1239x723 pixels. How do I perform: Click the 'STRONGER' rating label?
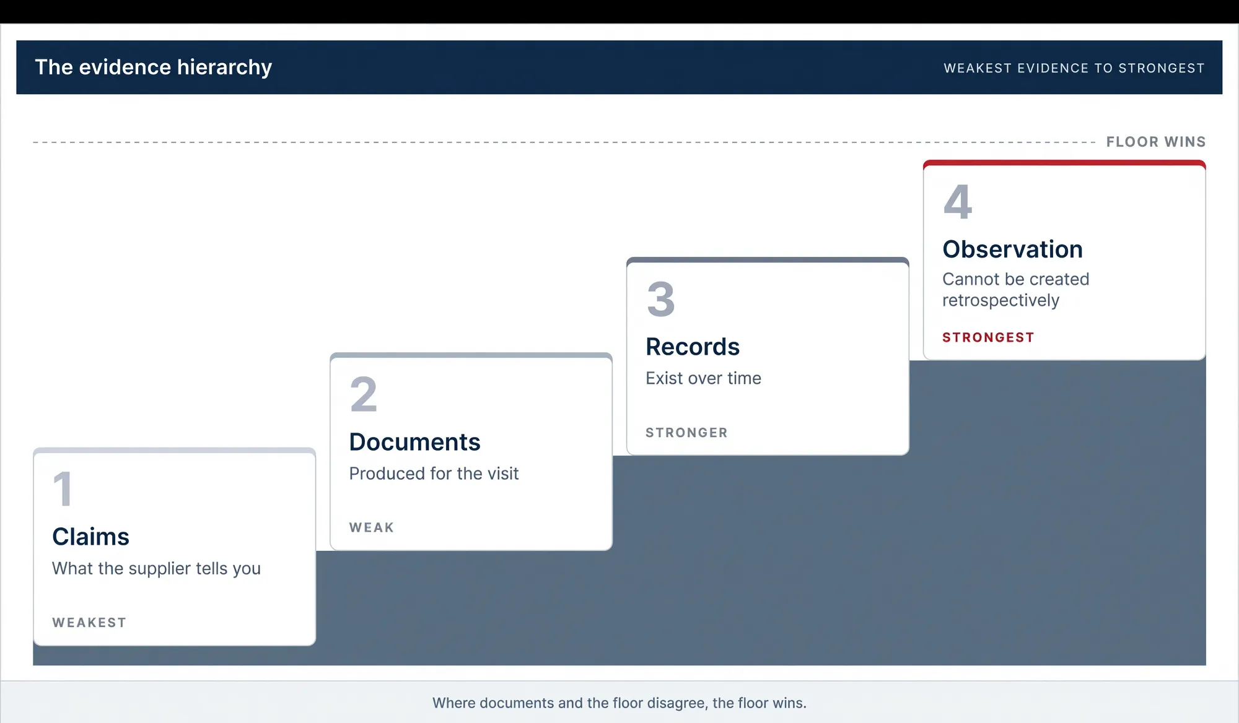click(686, 433)
